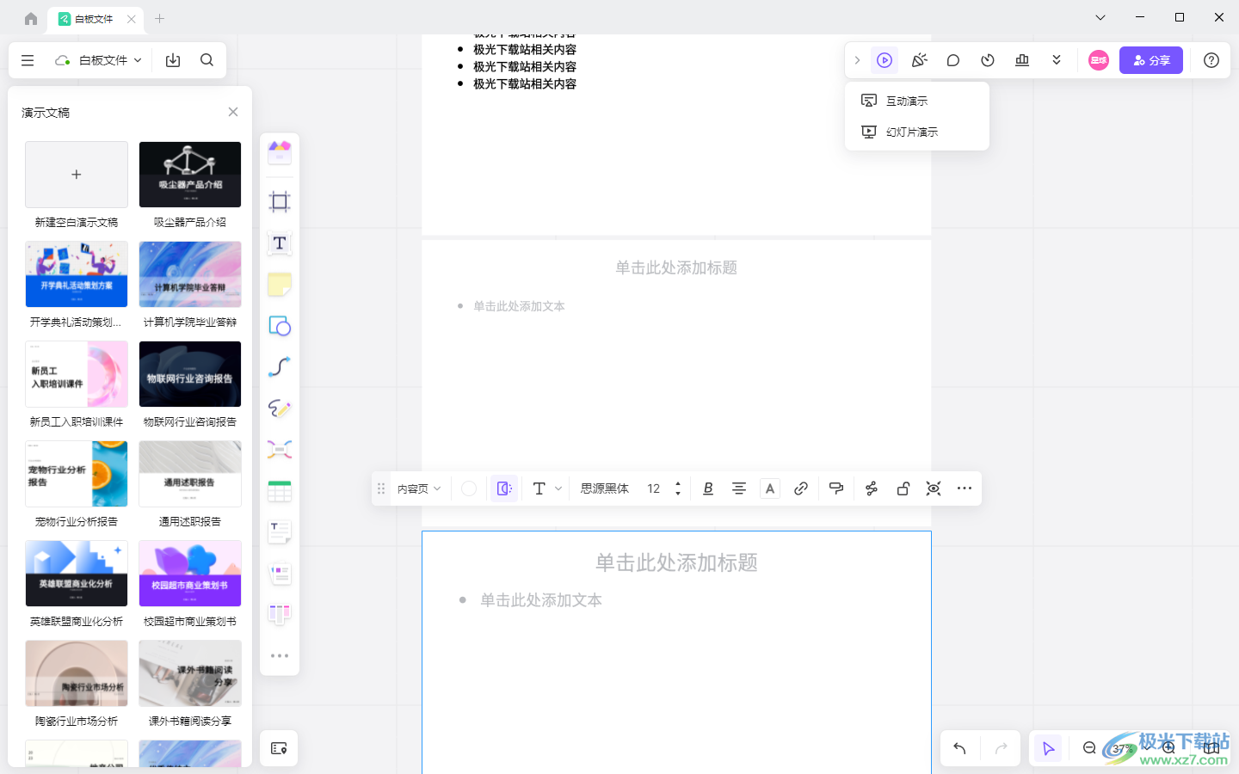The height and width of the screenshot is (774, 1239).
Task: Click the format painter icon
Action: click(x=836, y=488)
